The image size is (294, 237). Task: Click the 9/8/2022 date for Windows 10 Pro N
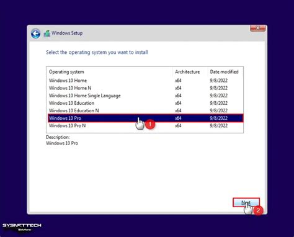click(x=218, y=125)
